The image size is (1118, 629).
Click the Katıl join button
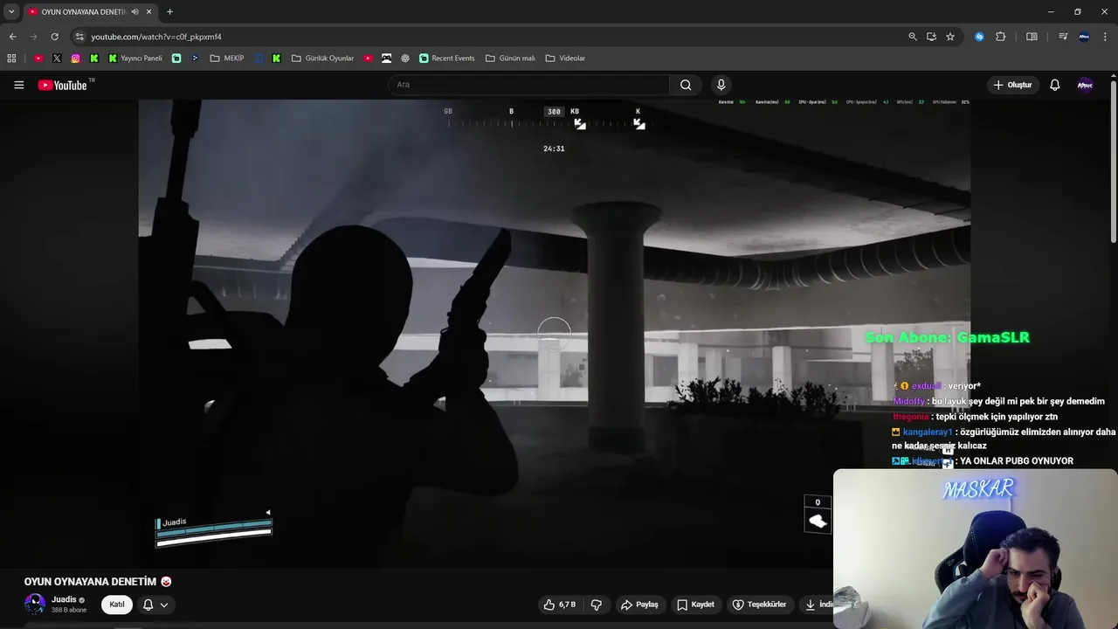[x=117, y=605]
